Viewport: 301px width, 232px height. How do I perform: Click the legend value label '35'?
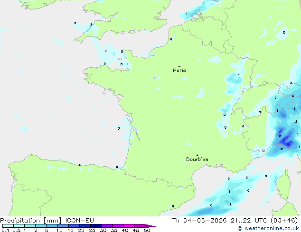114,230
